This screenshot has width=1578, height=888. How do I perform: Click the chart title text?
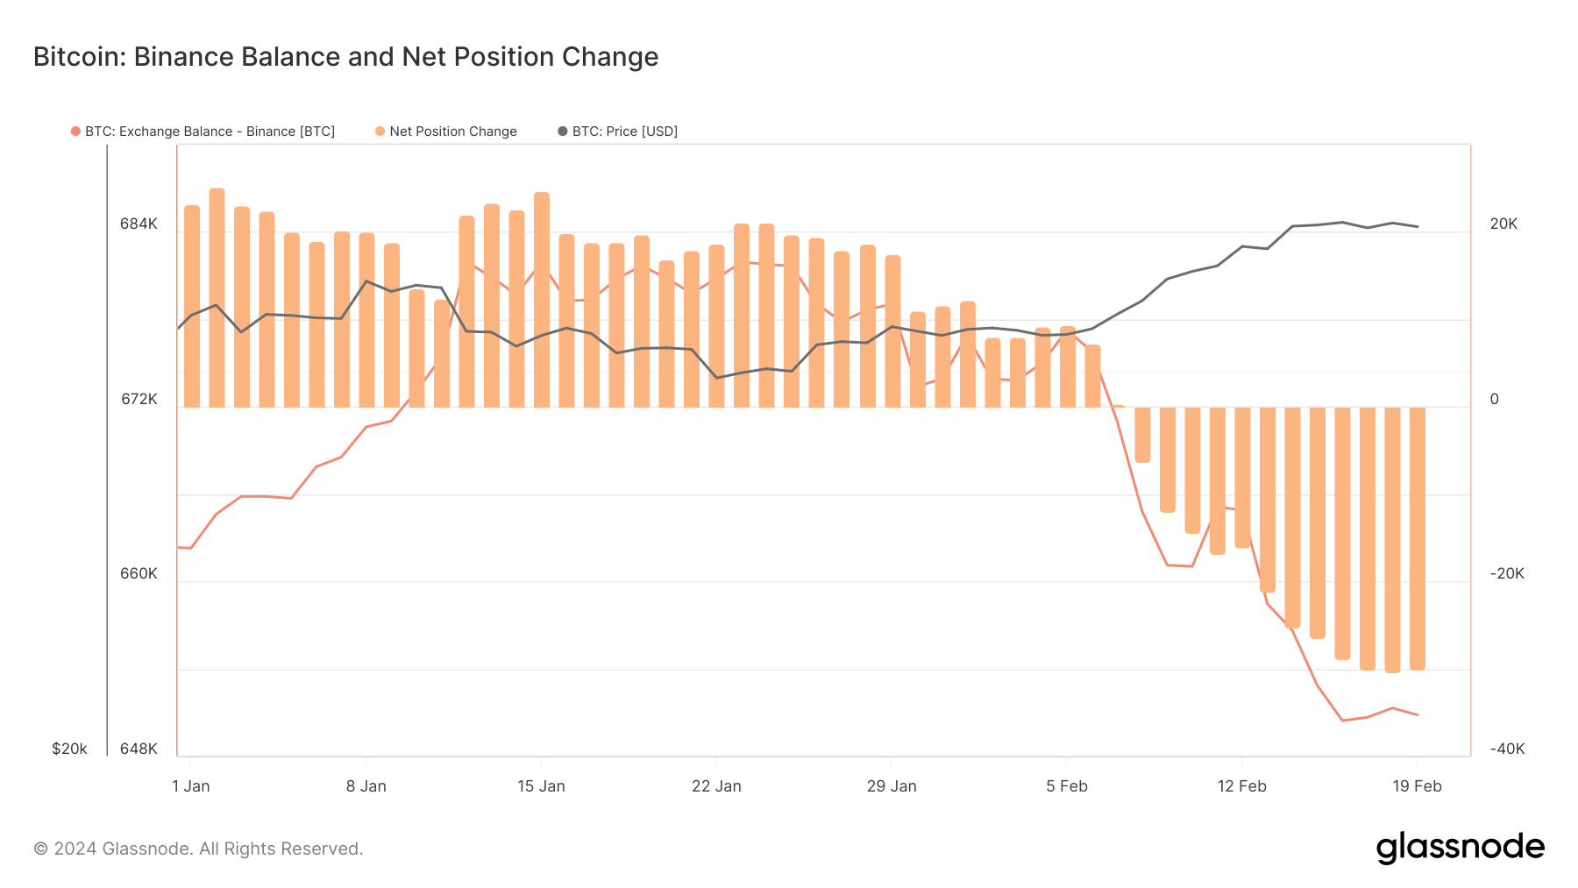point(345,57)
